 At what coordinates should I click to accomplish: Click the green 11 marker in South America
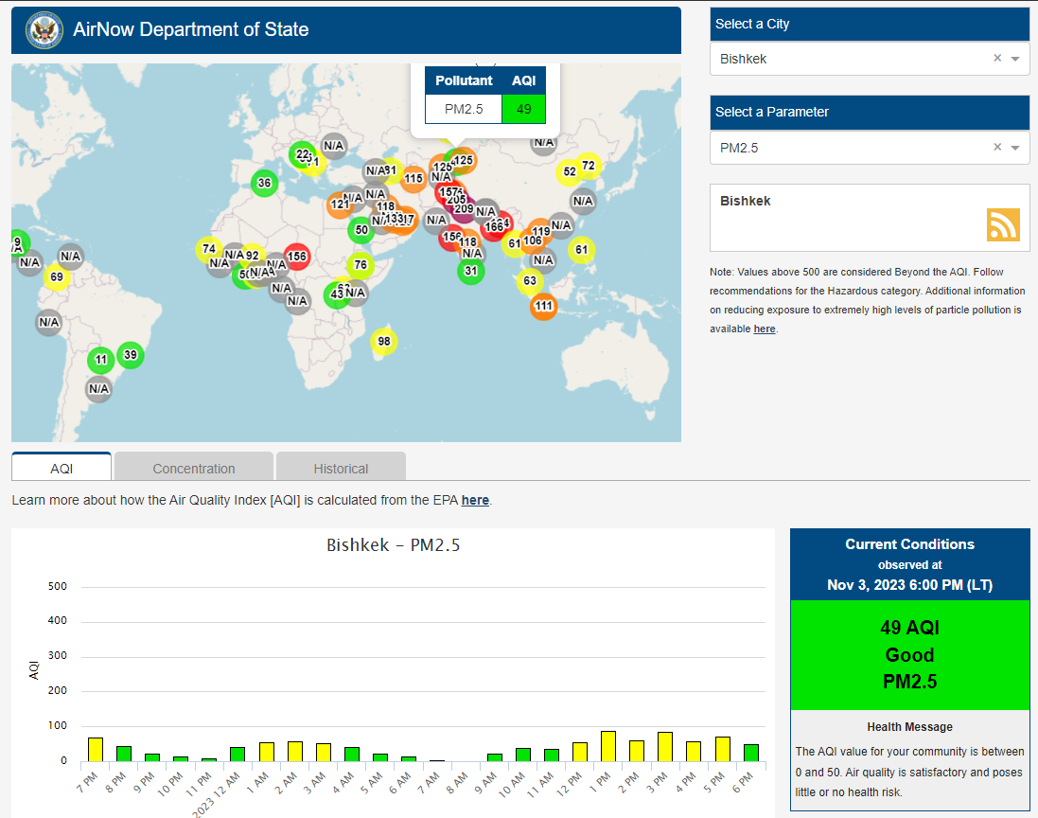101,360
